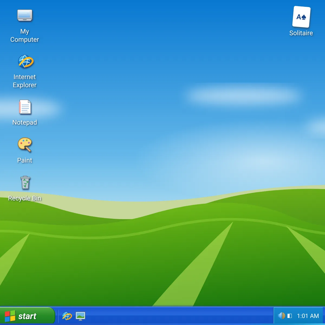Select the Solitaire ace of spades icon

[301, 17]
